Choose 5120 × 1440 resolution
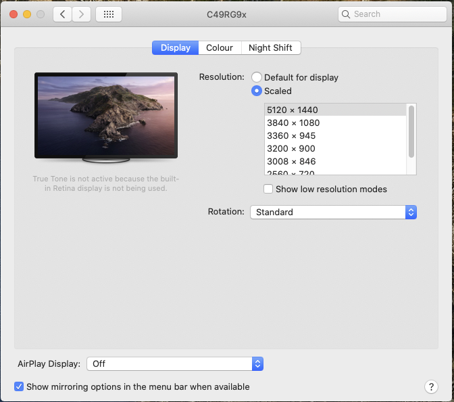The height and width of the screenshot is (402, 454). [335, 110]
